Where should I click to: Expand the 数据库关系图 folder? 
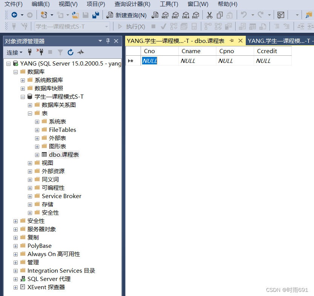tap(30, 105)
